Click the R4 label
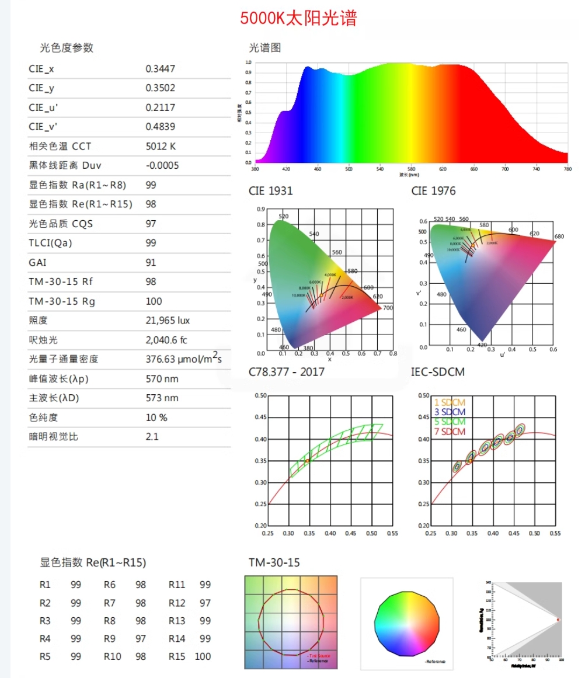 point(45,639)
